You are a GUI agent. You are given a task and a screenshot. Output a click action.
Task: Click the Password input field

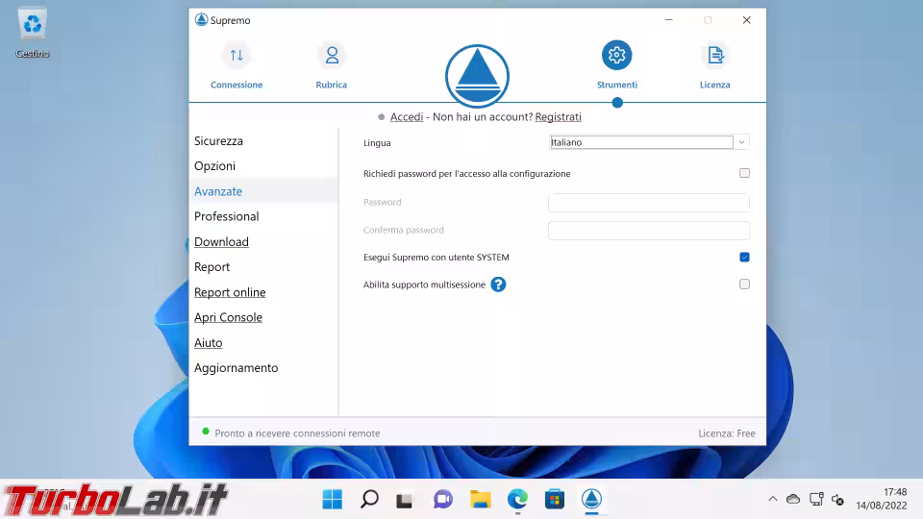(649, 203)
